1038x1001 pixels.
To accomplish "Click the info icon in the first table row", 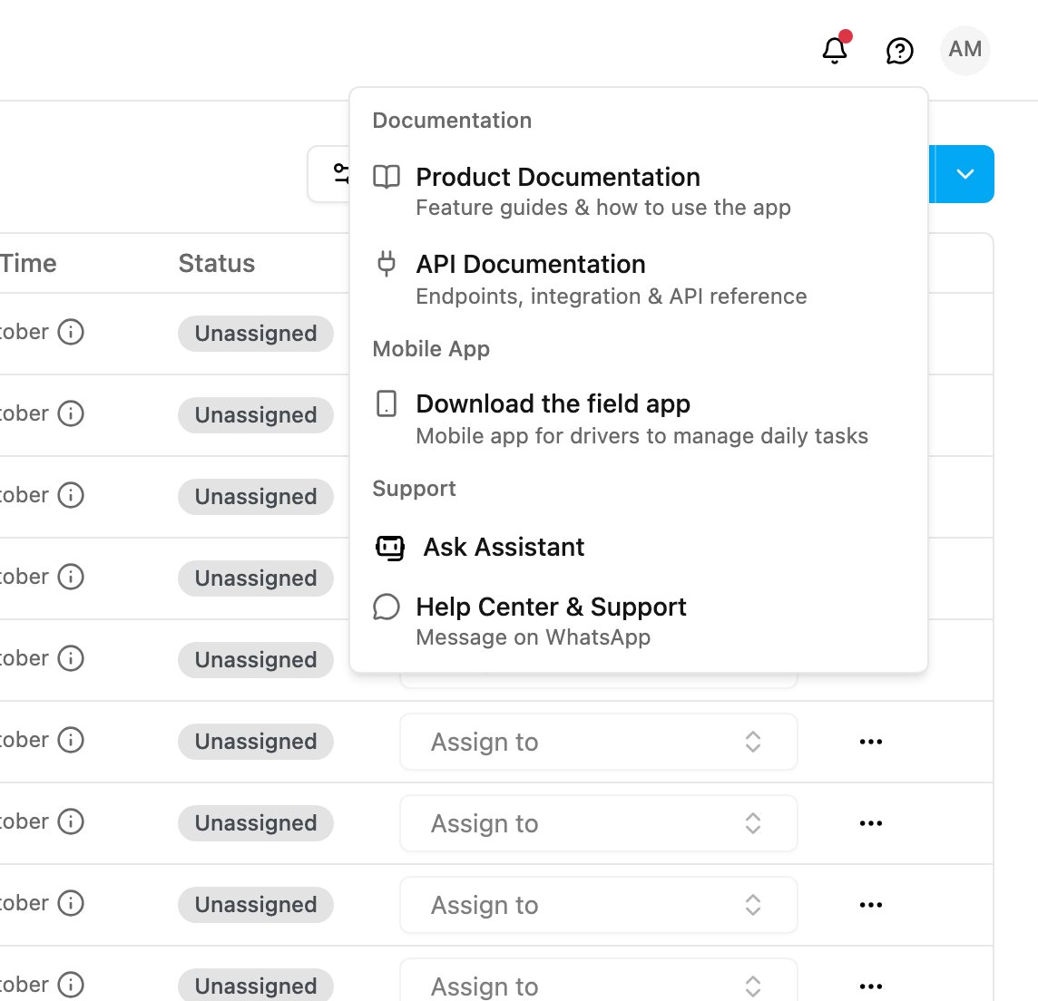I will [71, 332].
